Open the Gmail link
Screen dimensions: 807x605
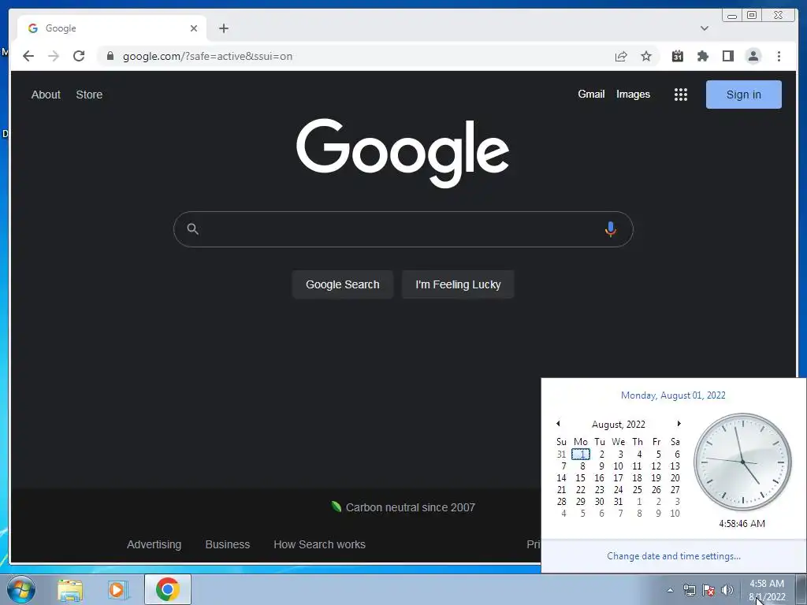(x=591, y=95)
